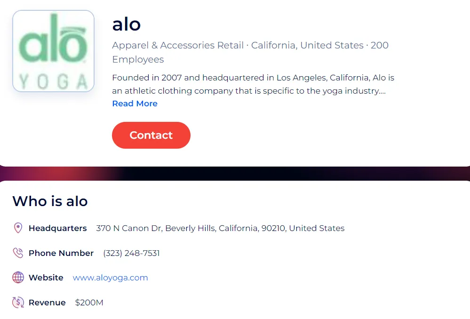Click the phone number (323) 248-7531

click(131, 253)
